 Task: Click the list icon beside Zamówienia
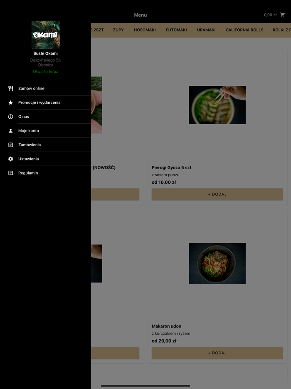pos(10,145)
